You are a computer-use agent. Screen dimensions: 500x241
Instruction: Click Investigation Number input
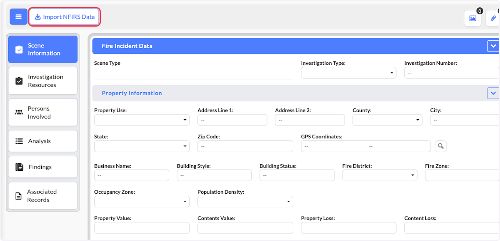tap(452, 73)
